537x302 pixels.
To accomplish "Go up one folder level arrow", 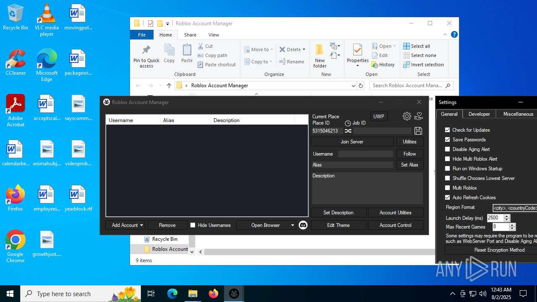I will (169, 86).
